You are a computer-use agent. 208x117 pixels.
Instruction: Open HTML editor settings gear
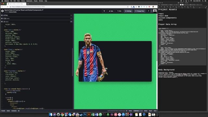click(x=2, y=15)
